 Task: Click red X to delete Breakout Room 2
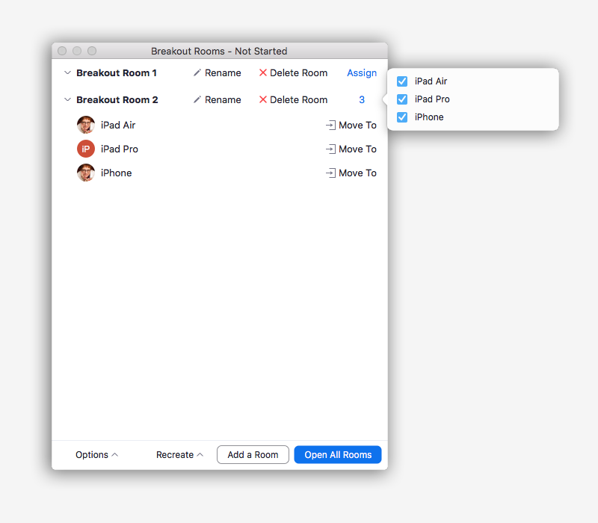click(263, 100)
